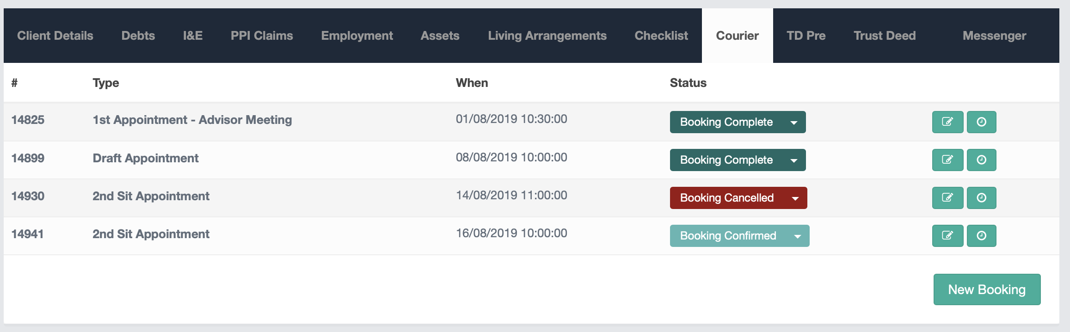This screenshot has width=1070, height=332.
Task: Click the 1st Appointment - Advisor Meeting row
Action: [x=192, y=120]
